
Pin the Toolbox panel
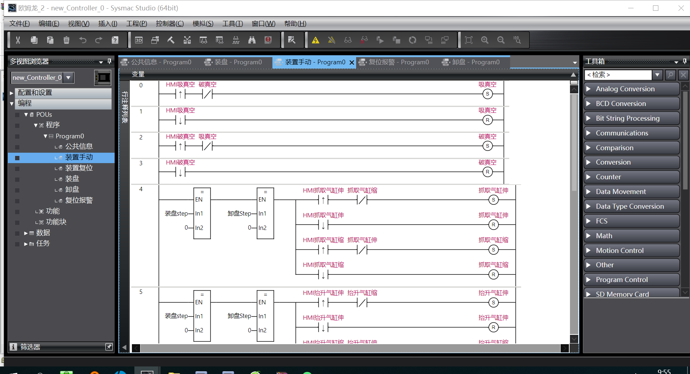pyautogui.click(x=685, y=61)
